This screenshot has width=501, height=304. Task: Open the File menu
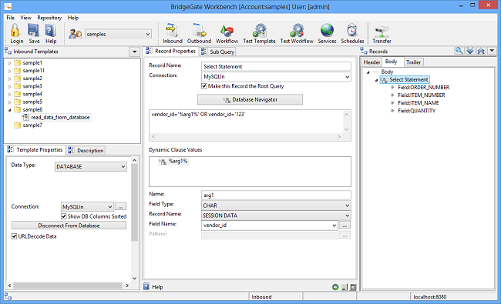click(10, 18)
